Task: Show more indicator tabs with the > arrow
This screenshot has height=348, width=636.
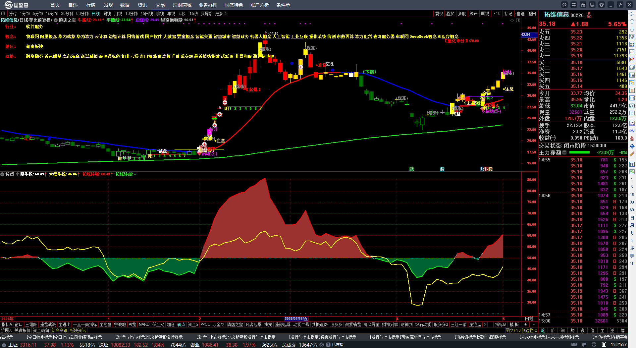Action: click(485, 324)
